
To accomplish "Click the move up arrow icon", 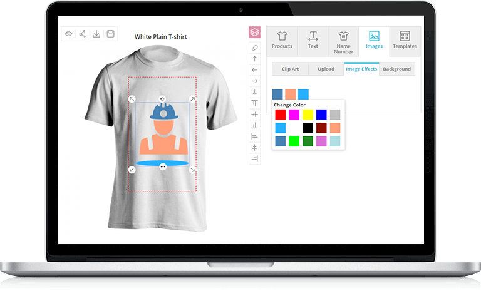I will click(x=254, y=59).
